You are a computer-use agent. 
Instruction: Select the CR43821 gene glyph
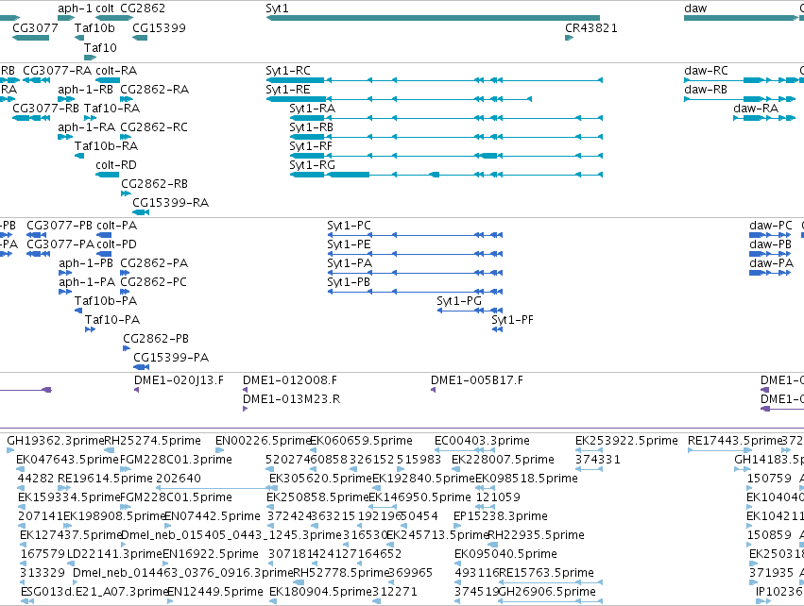point(569,38)
